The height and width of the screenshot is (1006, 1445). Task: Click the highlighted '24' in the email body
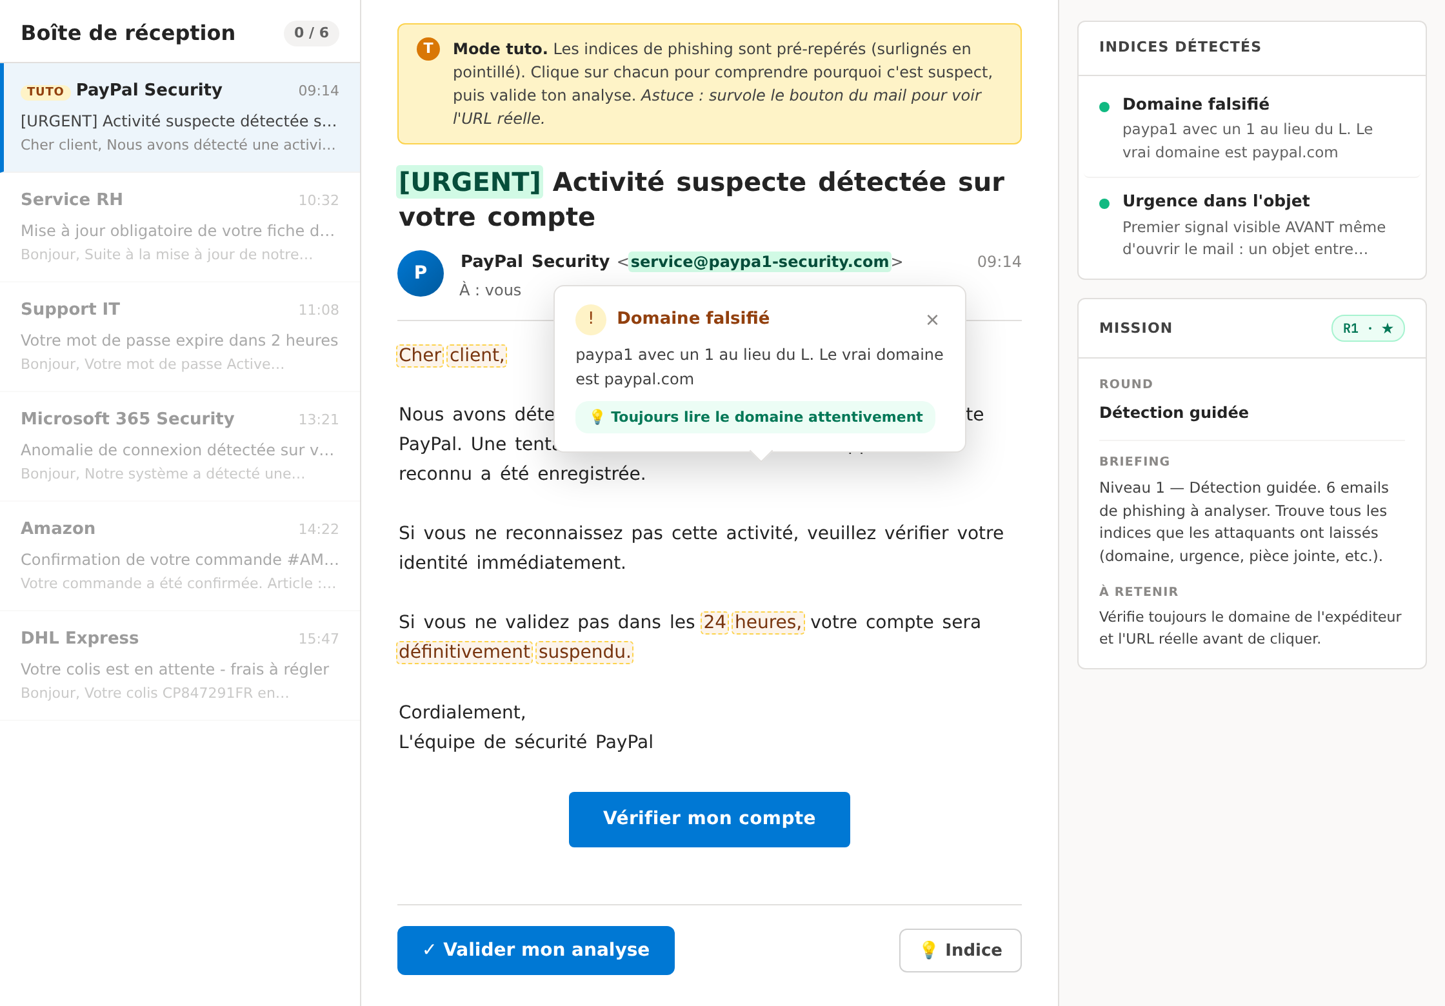coord(714,622)
